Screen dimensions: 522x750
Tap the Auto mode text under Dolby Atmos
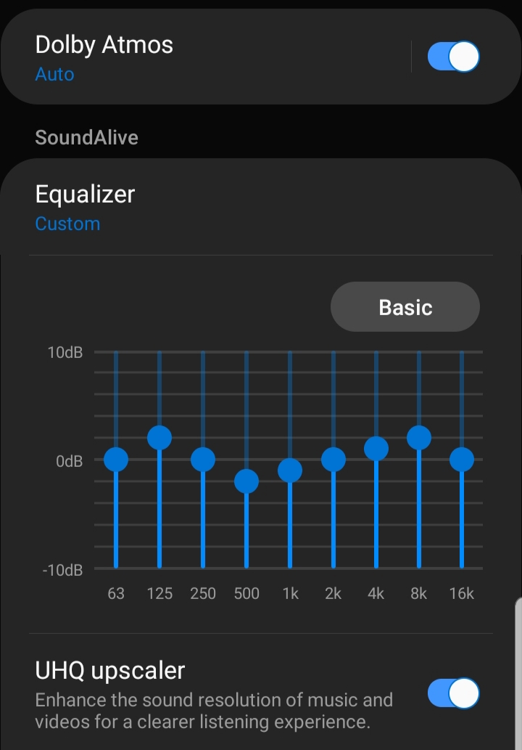(x=54, y=74)
